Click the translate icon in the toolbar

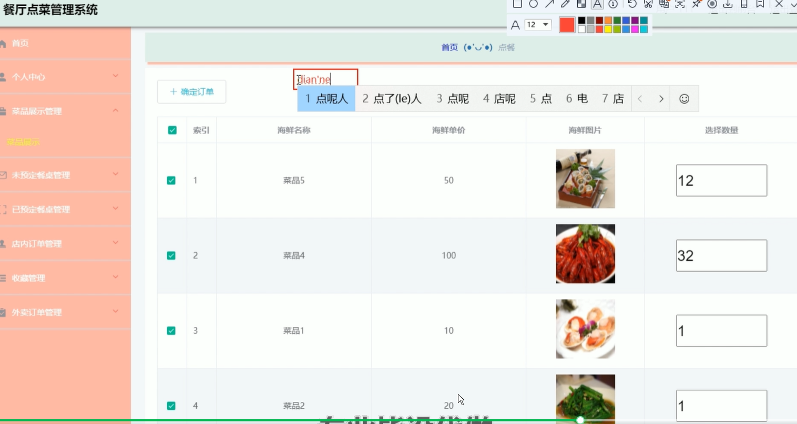pos(665,4)
